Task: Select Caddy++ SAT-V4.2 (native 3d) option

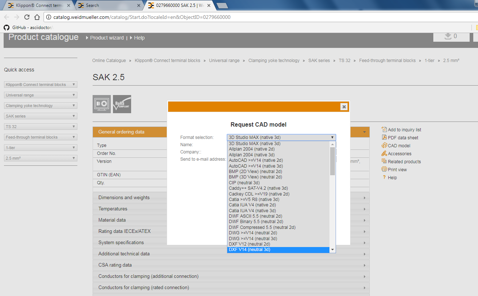Action: pos(278,188)
